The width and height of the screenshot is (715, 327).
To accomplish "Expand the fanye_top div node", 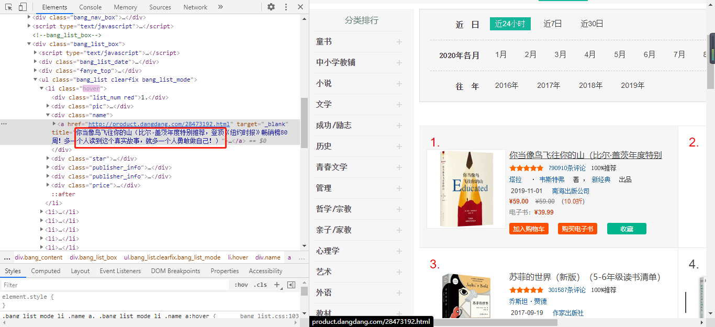I will (35, 71).
